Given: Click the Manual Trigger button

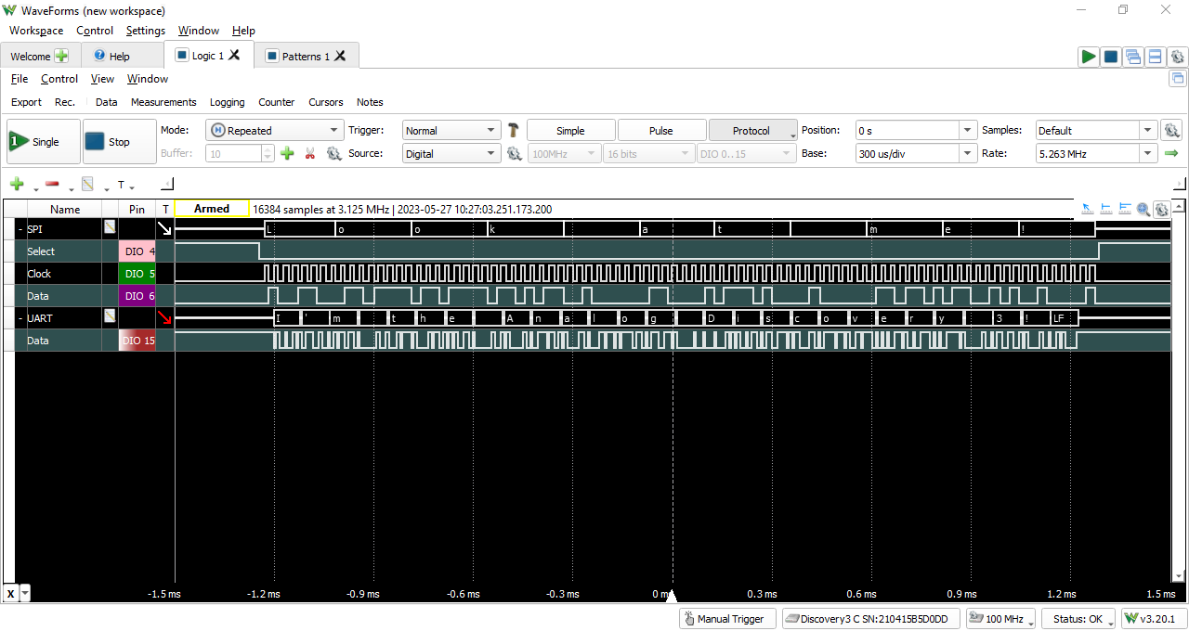Looking at the screenshot, I should tap(726, 619).
